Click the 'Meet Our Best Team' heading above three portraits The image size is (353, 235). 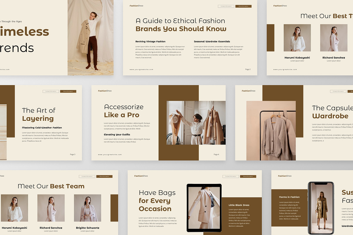coord(51,186)
